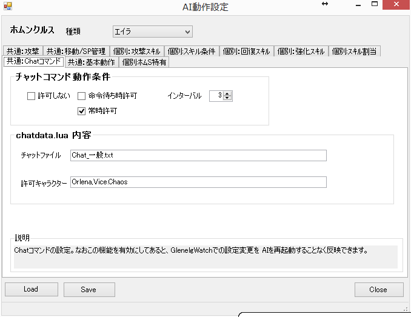This screenshot has height=317, width=411.
Task: Click the チャットファイル label
Action: click(41, 155)
